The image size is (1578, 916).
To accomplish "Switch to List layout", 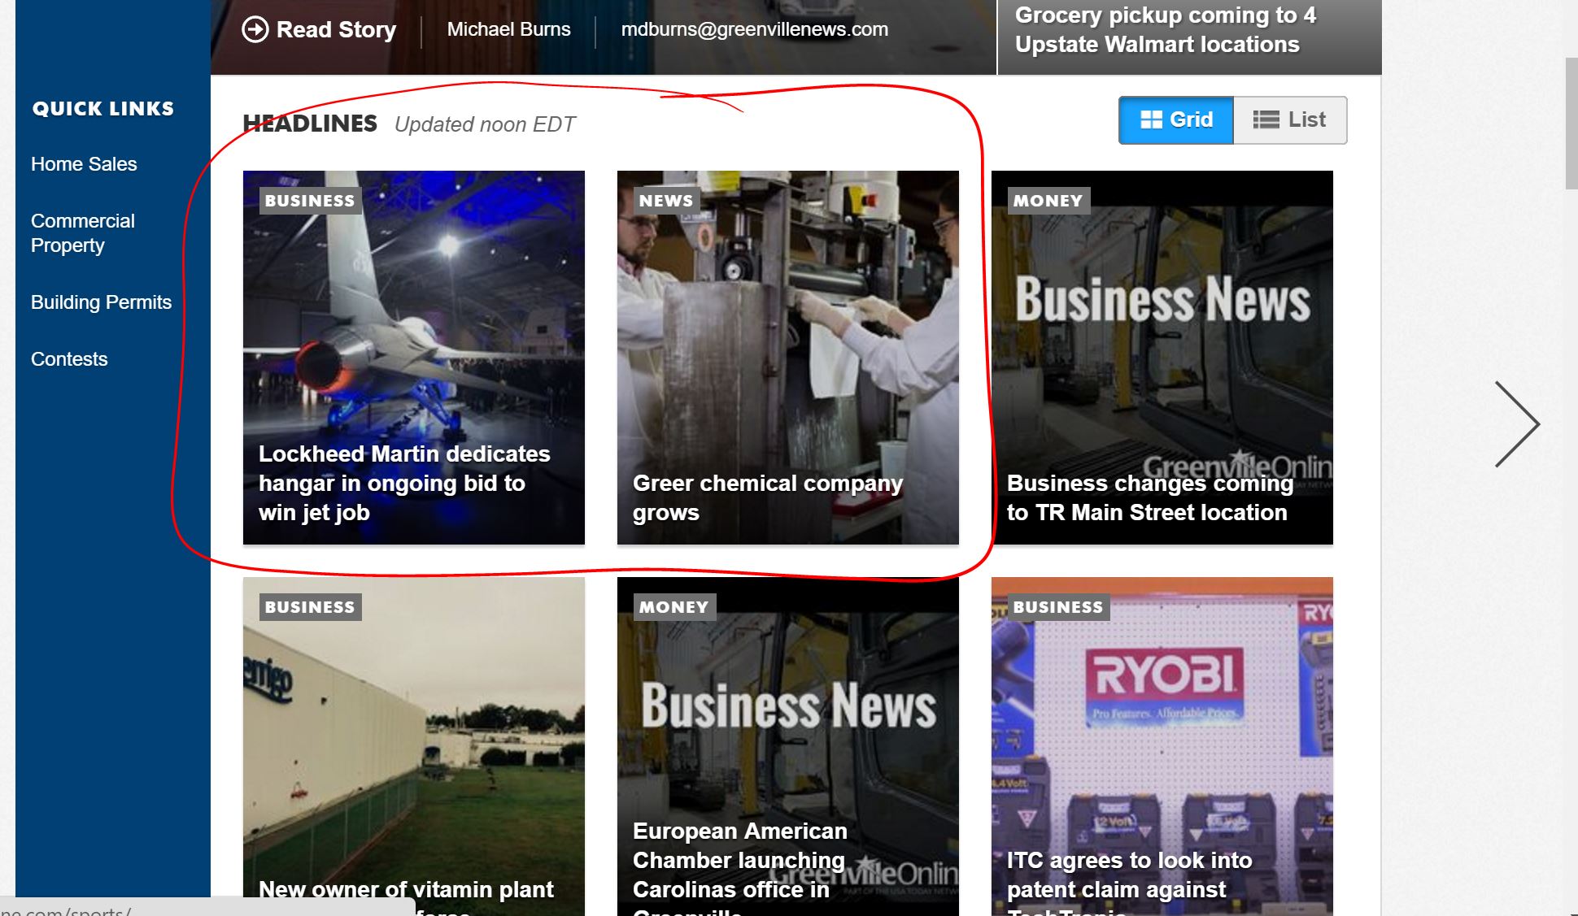I will point(1290,120).
